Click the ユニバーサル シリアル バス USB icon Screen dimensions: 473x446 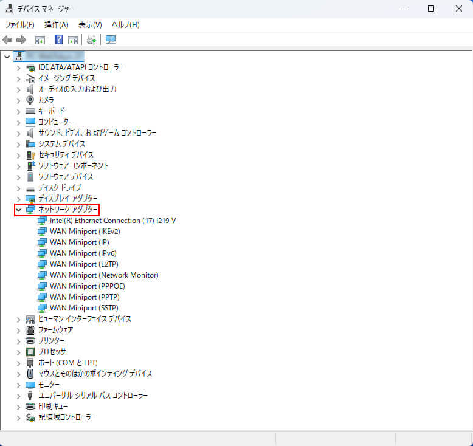click(30, 396)
